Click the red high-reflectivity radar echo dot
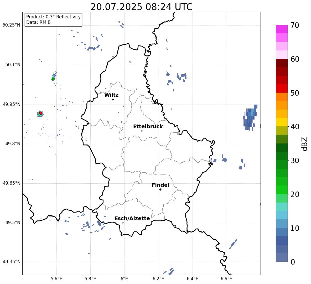Screen dimensions: 311x284 tap(41, 113)
